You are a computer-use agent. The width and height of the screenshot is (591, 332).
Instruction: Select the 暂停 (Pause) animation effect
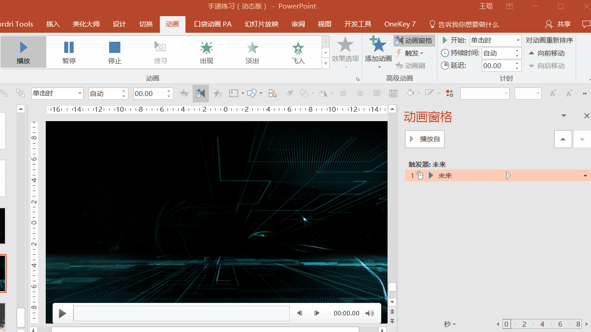(69, 52)
